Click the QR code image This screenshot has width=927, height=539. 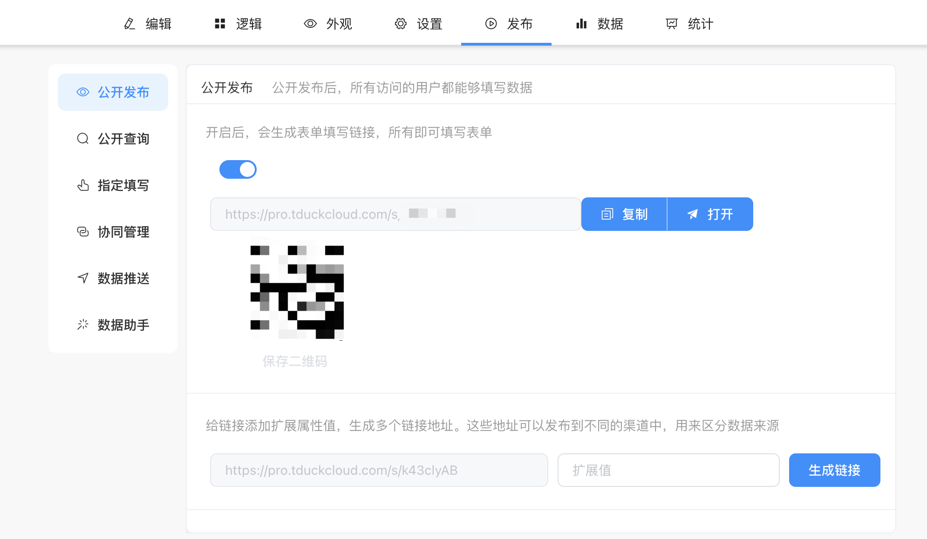tap(297, 288)
